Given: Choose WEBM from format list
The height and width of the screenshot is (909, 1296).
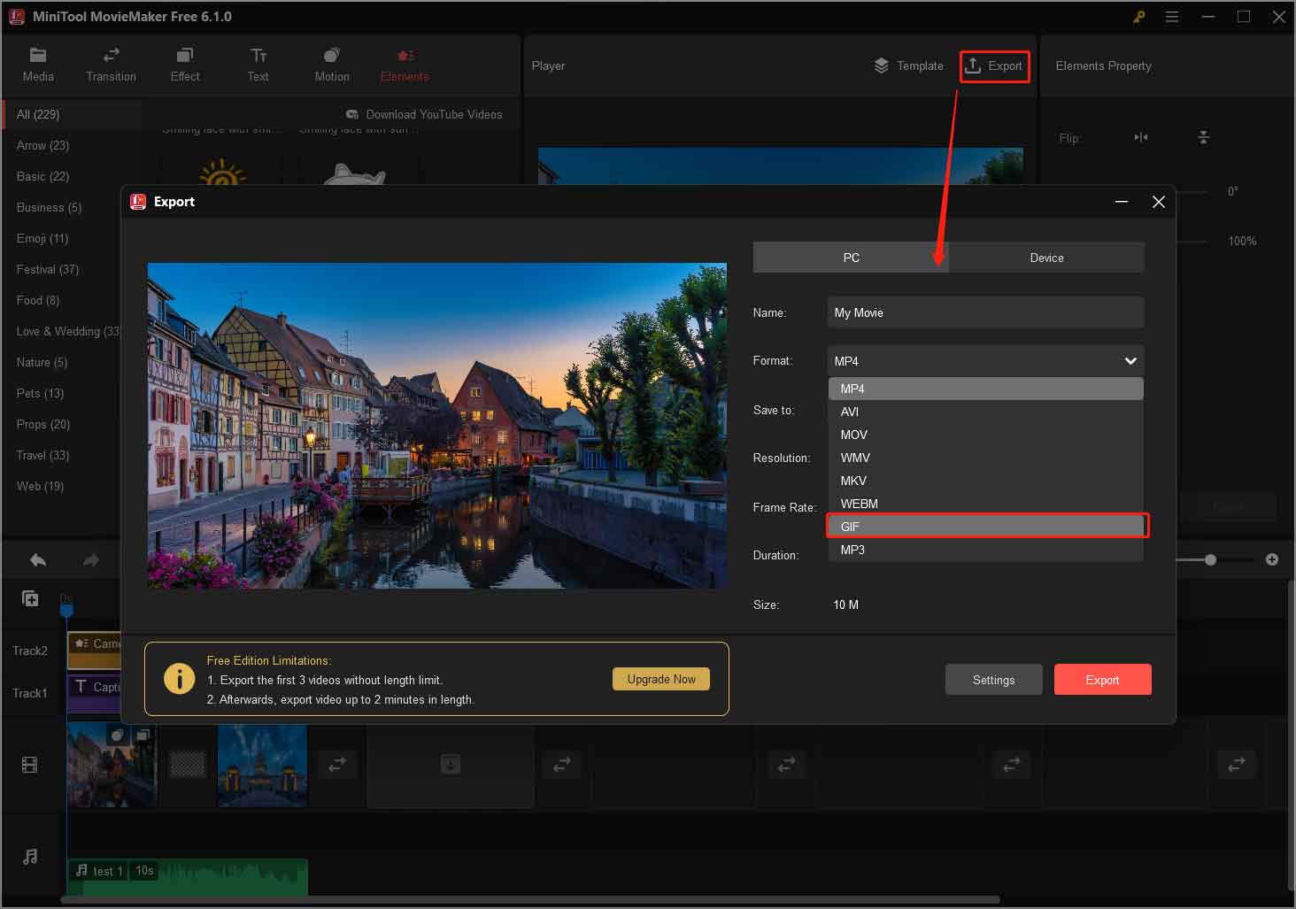Looking at the screenshot, I should pyautogui.click(x=985, y=504).
